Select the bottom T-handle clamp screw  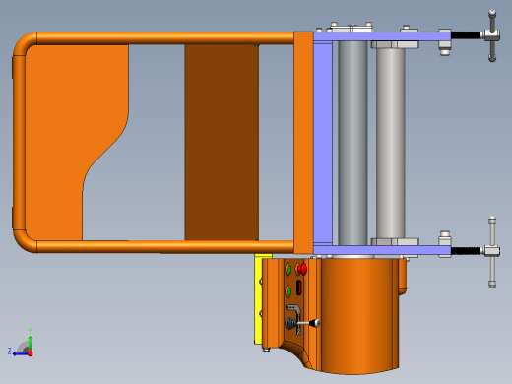(x=492, y=252)
